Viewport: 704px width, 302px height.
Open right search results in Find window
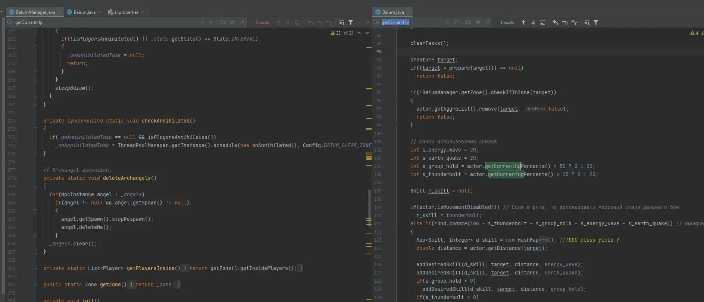[543, 22]
